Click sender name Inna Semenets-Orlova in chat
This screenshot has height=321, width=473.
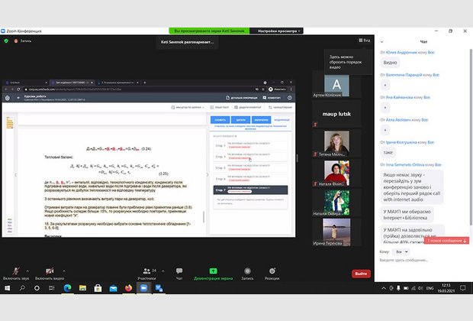[x=405, y=165]
